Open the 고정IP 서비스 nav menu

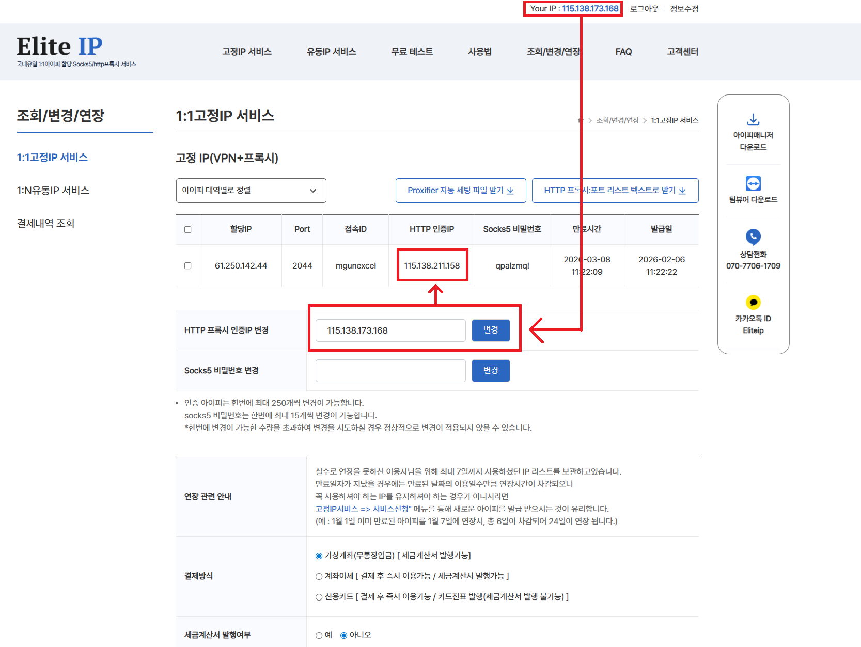pyautogui.click(x=247, y=52)
